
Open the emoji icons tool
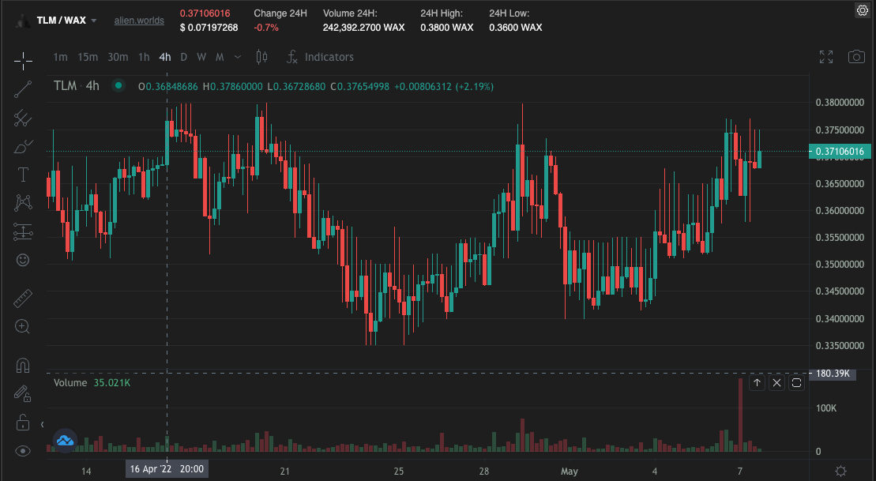[23, 260]
